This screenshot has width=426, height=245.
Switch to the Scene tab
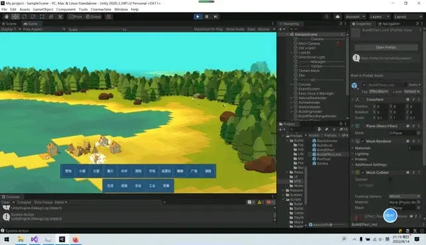coord(9,23)
